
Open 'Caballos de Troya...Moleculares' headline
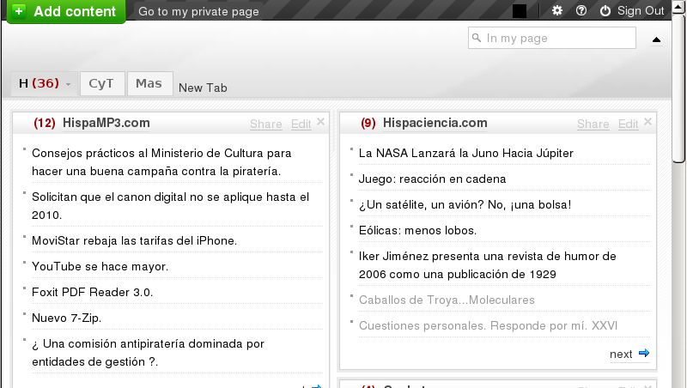coord(447,300)
